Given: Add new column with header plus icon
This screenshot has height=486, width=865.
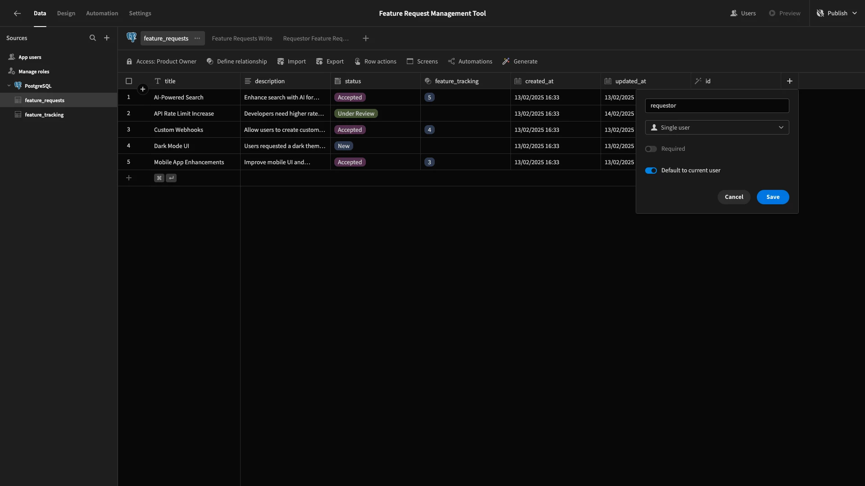Looking at the screenshot, I should pos(790,81).
